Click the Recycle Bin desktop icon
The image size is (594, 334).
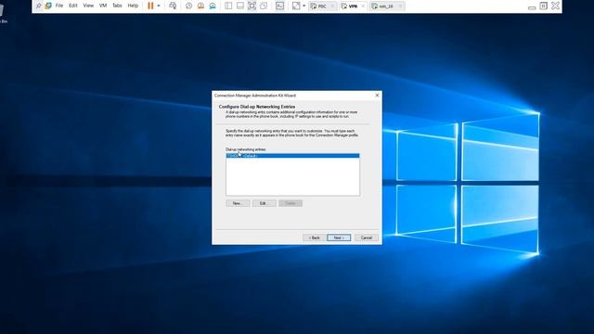(2, 13)
